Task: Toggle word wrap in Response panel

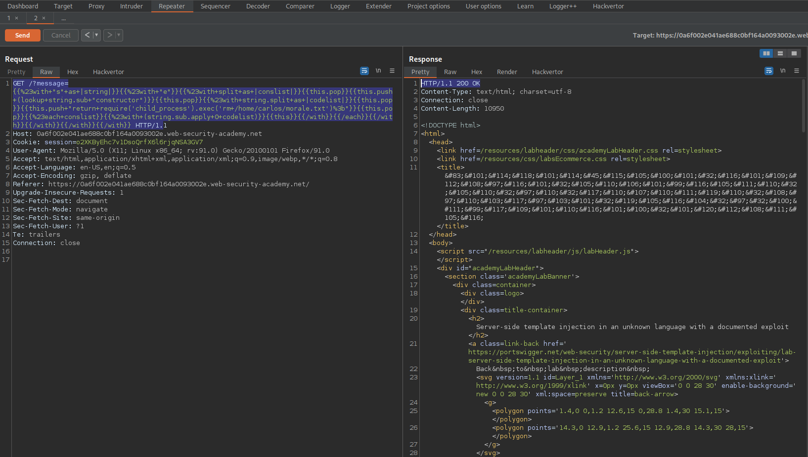Action: click(769, 71)
